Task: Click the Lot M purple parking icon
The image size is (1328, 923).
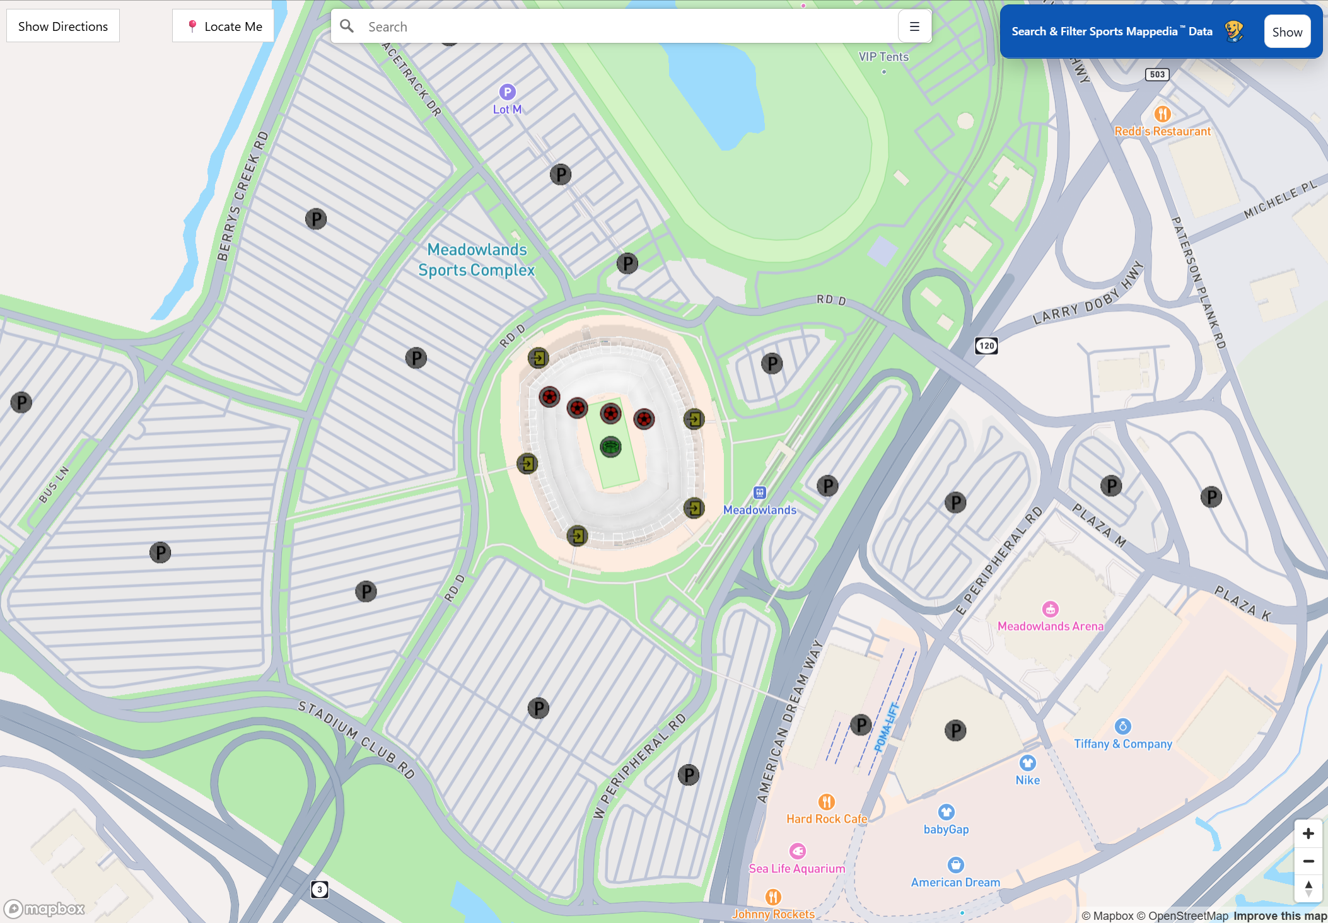Action: pos(508,93)
